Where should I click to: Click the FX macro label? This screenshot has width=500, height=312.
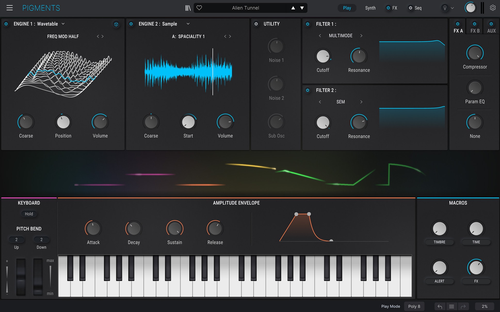(476, 281)
